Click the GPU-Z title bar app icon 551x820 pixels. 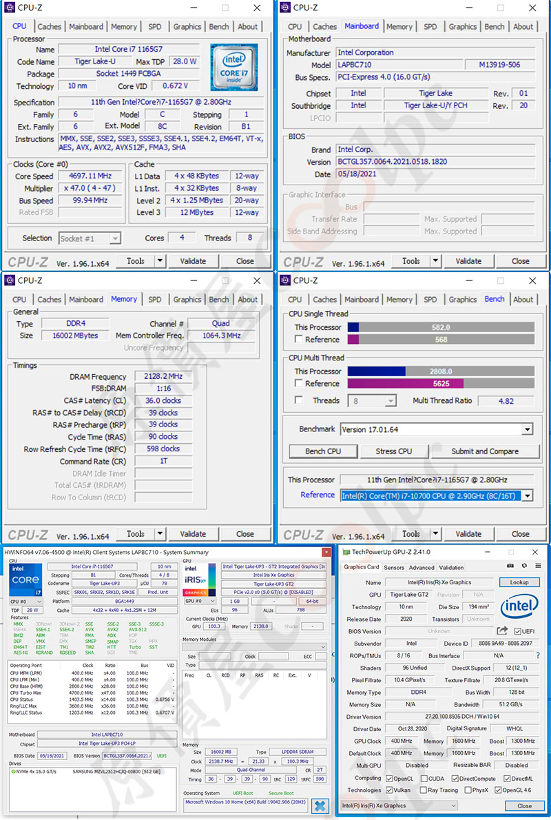tap(346, 552)
